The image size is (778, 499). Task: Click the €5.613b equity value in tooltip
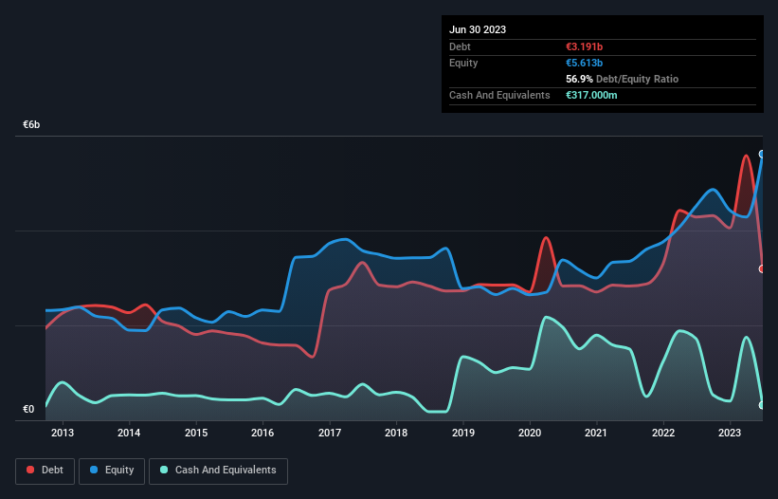click(x=584, y=63)
